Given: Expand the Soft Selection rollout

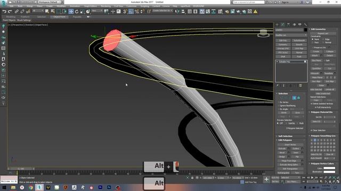Looking at the screenshot, I should [x=285, y=136].
